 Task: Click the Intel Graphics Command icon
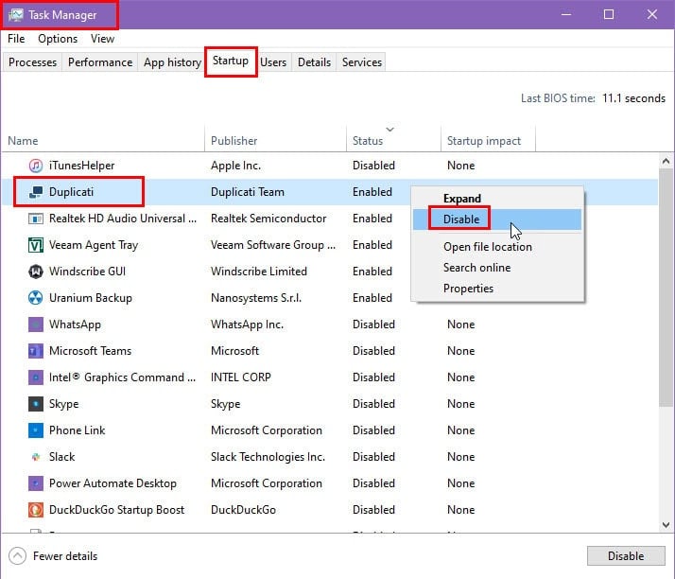[35, 377]
